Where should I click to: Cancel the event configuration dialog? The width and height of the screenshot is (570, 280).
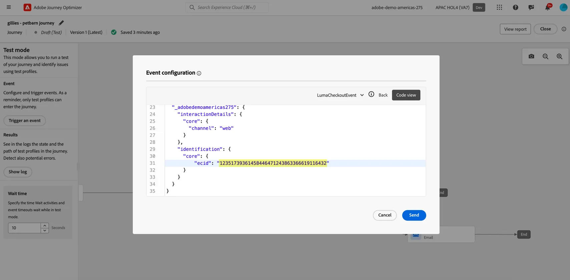(x=385, y=215)
